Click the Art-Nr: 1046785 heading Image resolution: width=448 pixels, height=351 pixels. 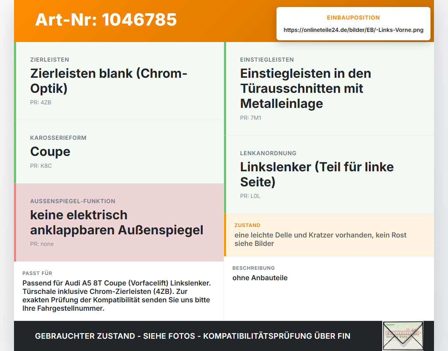pos(106,20)
